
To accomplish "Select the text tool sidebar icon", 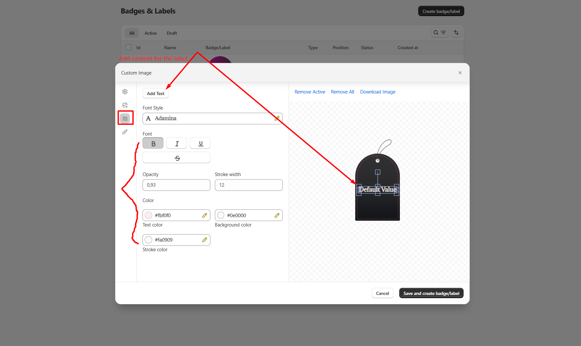I will [125, 118].
